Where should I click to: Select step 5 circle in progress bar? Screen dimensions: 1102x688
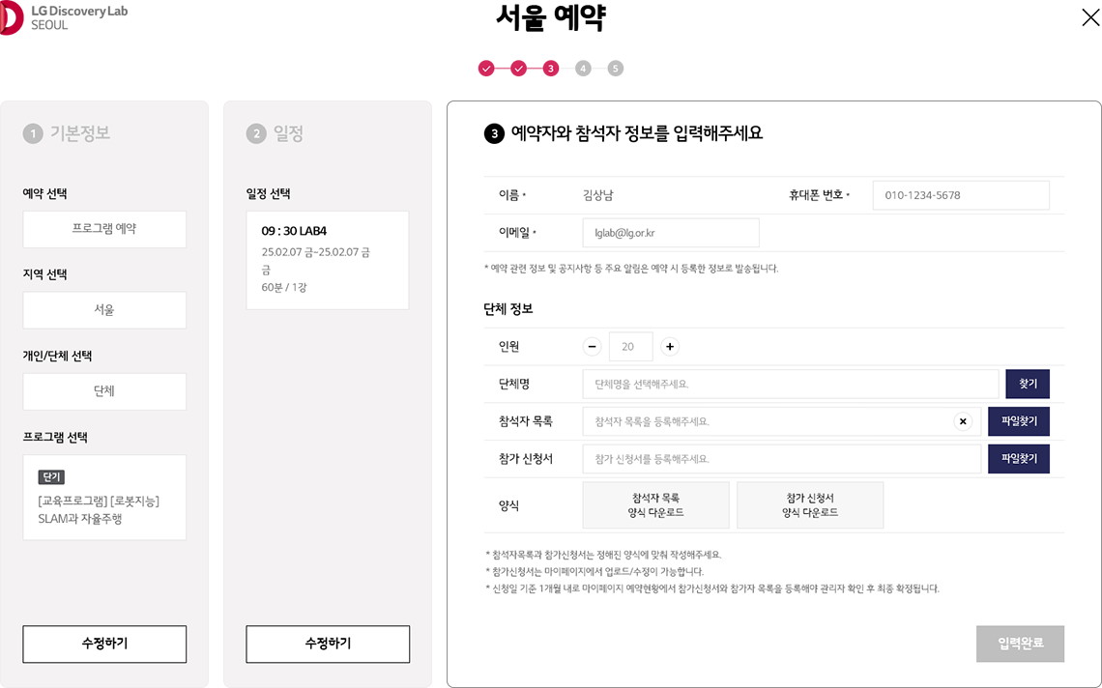[615, 69]
